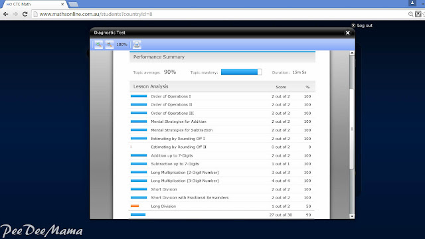Viewport: 425px width, 239px height.
Task: Select Order of Operations III lesson
Action: (x=173, y=114)
